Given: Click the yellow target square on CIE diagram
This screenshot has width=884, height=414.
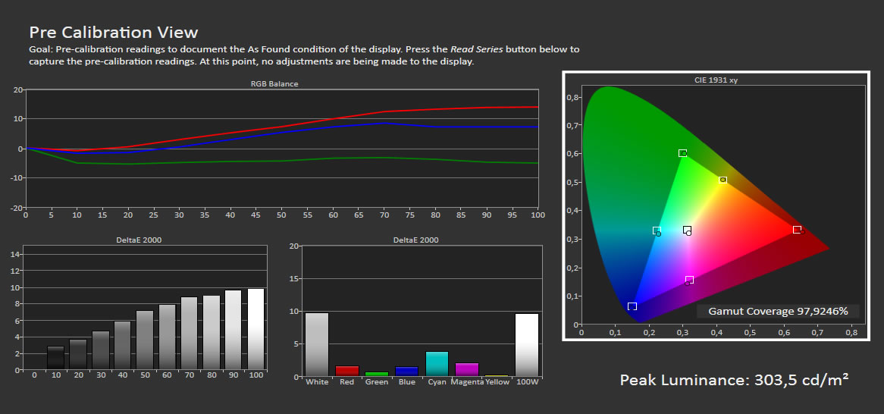Looking at the screenshot, I should pos(723,180).
